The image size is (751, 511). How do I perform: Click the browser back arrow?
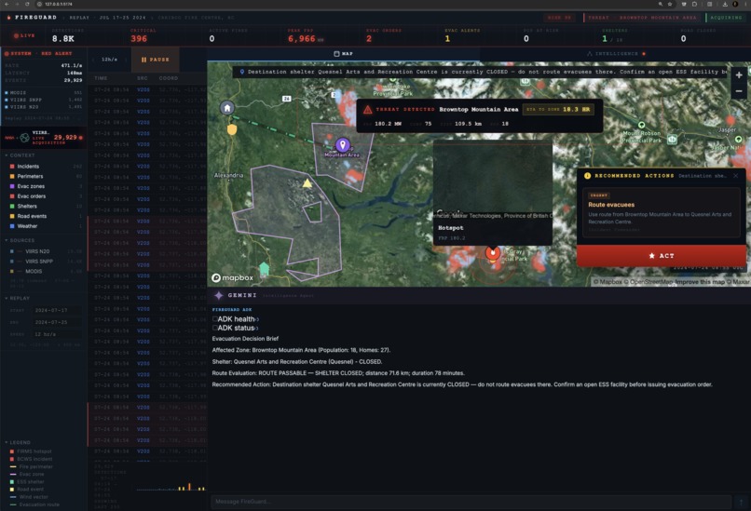click(7, 4)
